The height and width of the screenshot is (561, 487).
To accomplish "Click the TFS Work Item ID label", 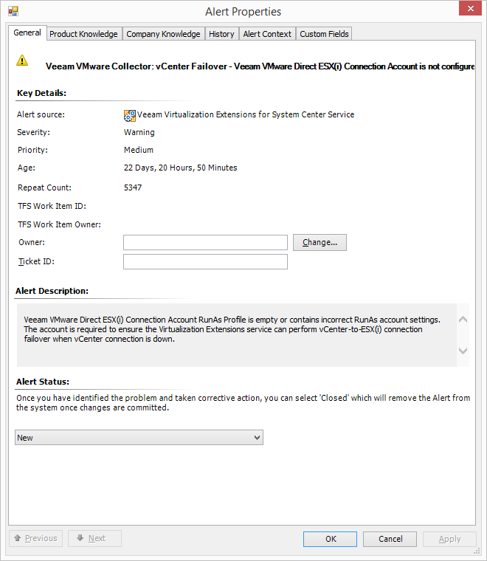I will (52, 206).
